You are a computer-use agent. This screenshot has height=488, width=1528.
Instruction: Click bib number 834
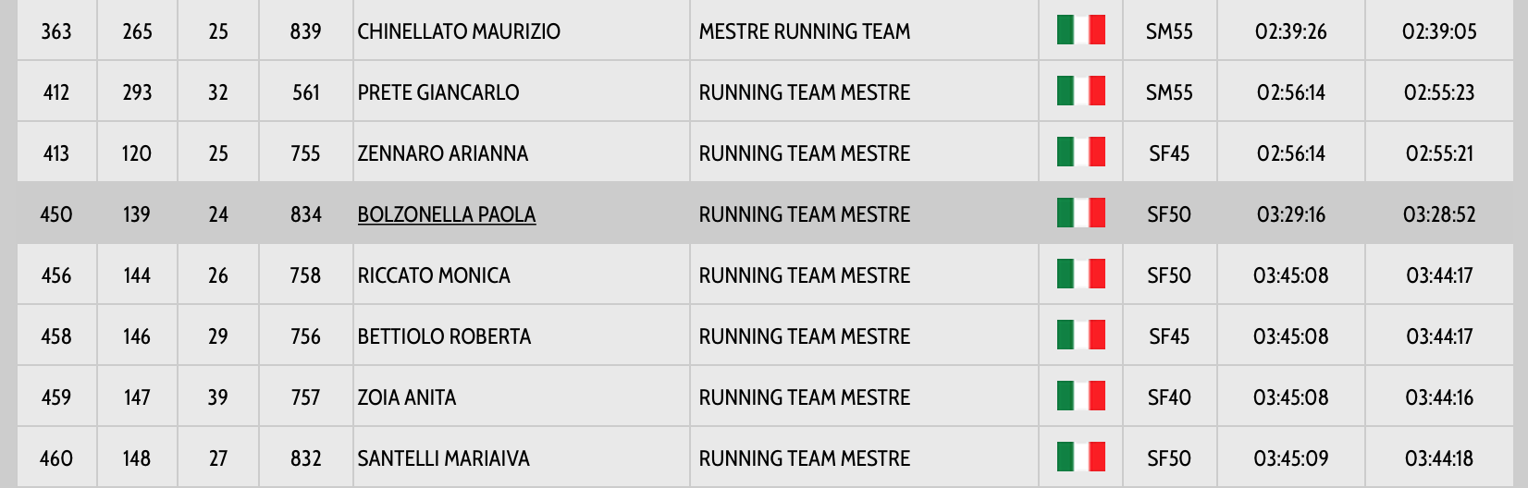tap(306, 214)
